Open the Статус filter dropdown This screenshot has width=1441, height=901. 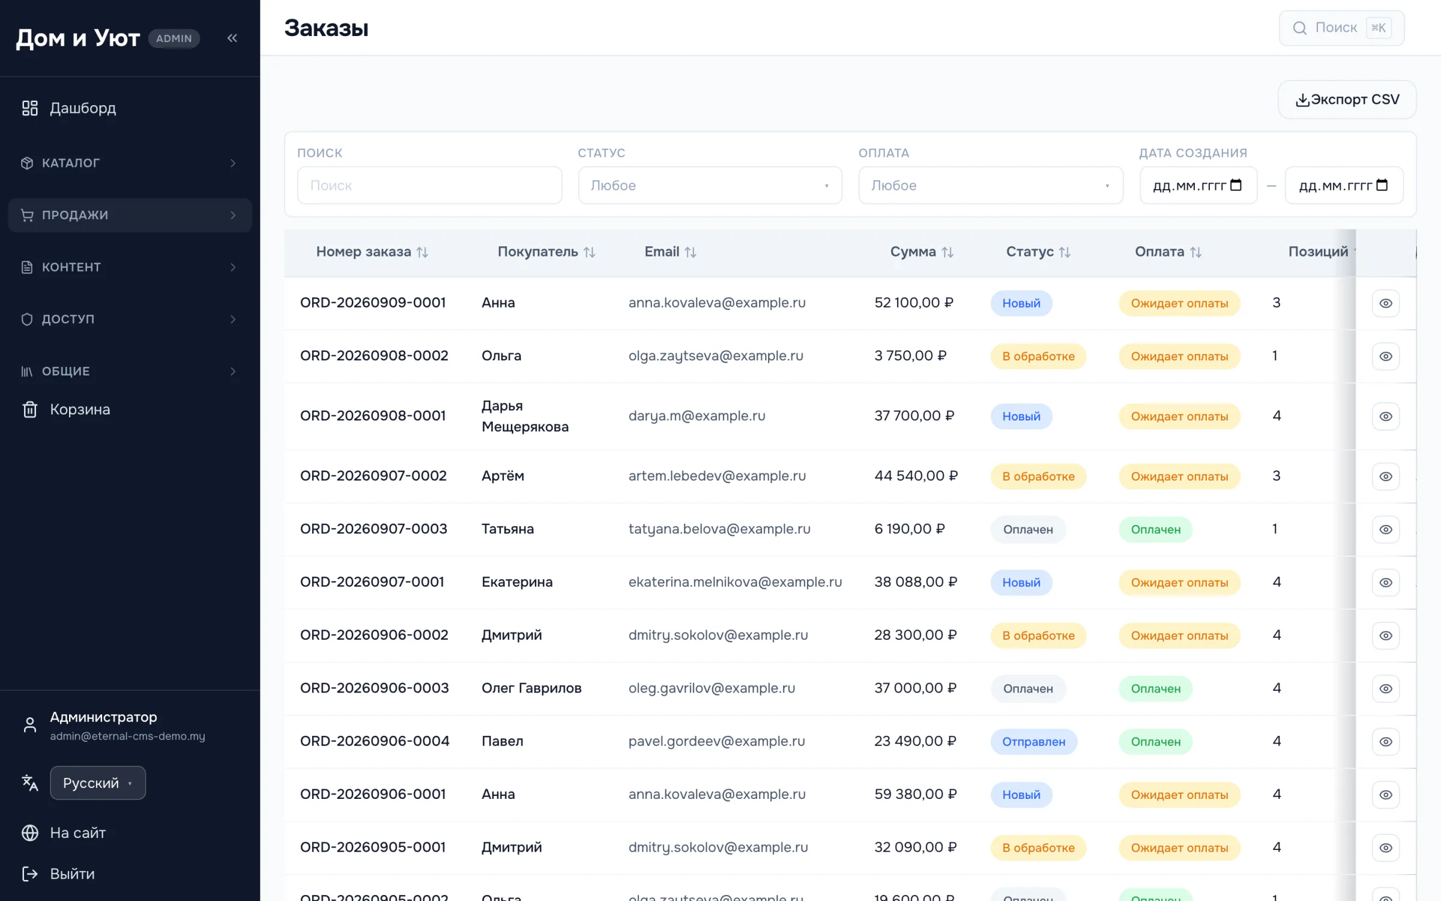[710, 186]
